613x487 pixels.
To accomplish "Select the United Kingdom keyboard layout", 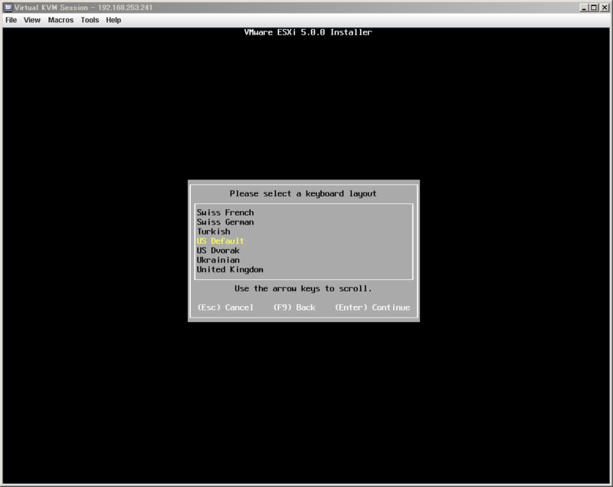I will coord(230,269).
